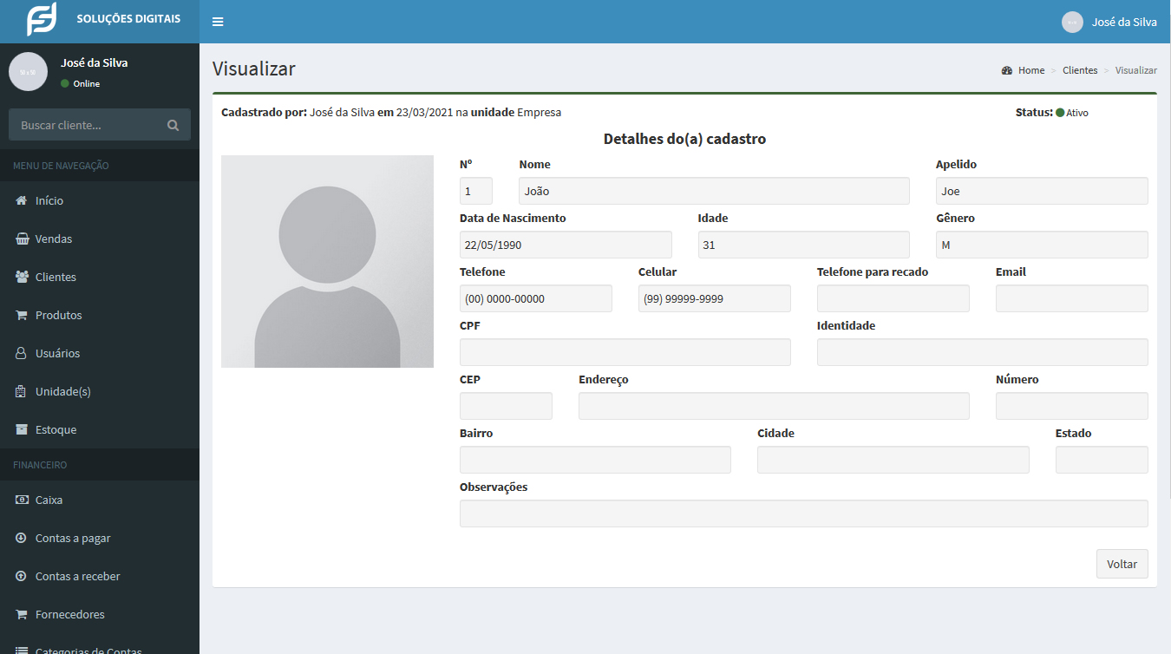Click the green Ativo status dot
Image resolution: width=1171 pixels, height=654 pixels.
pyautogui.click(x=1060, y=113)
